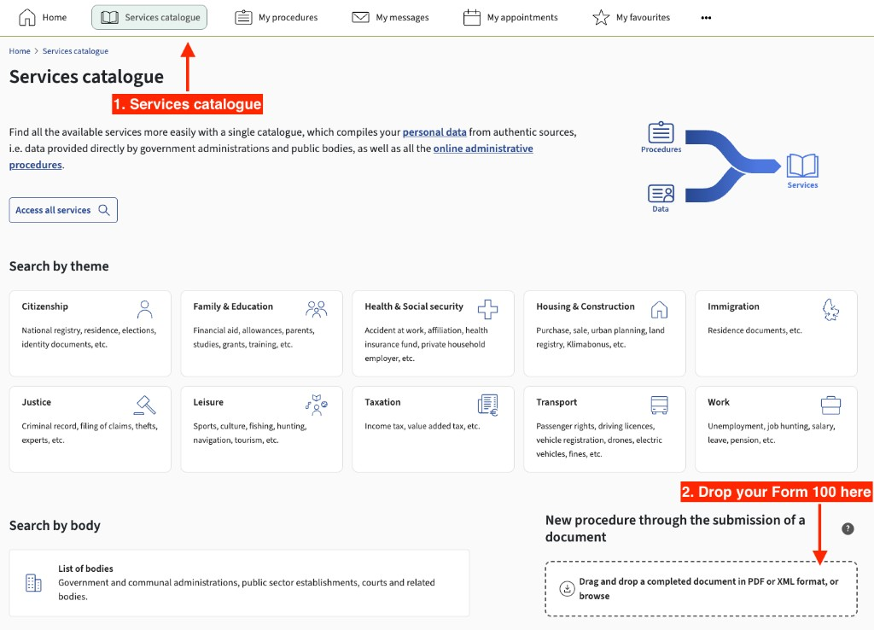Image resolution: width=874 pixels, height=630 pixels.
Task: Open the Transport theme title
Action: pyautogui.click(x=556, y=402)
